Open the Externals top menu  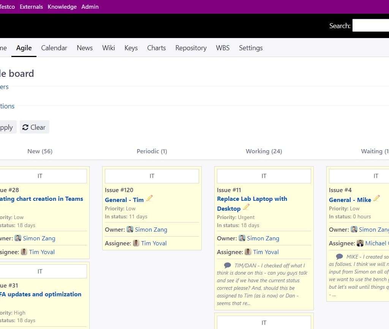pyautogui.click(x=31, y=7)
